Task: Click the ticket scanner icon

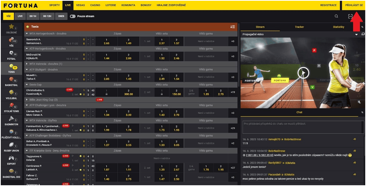Action: 350,16
